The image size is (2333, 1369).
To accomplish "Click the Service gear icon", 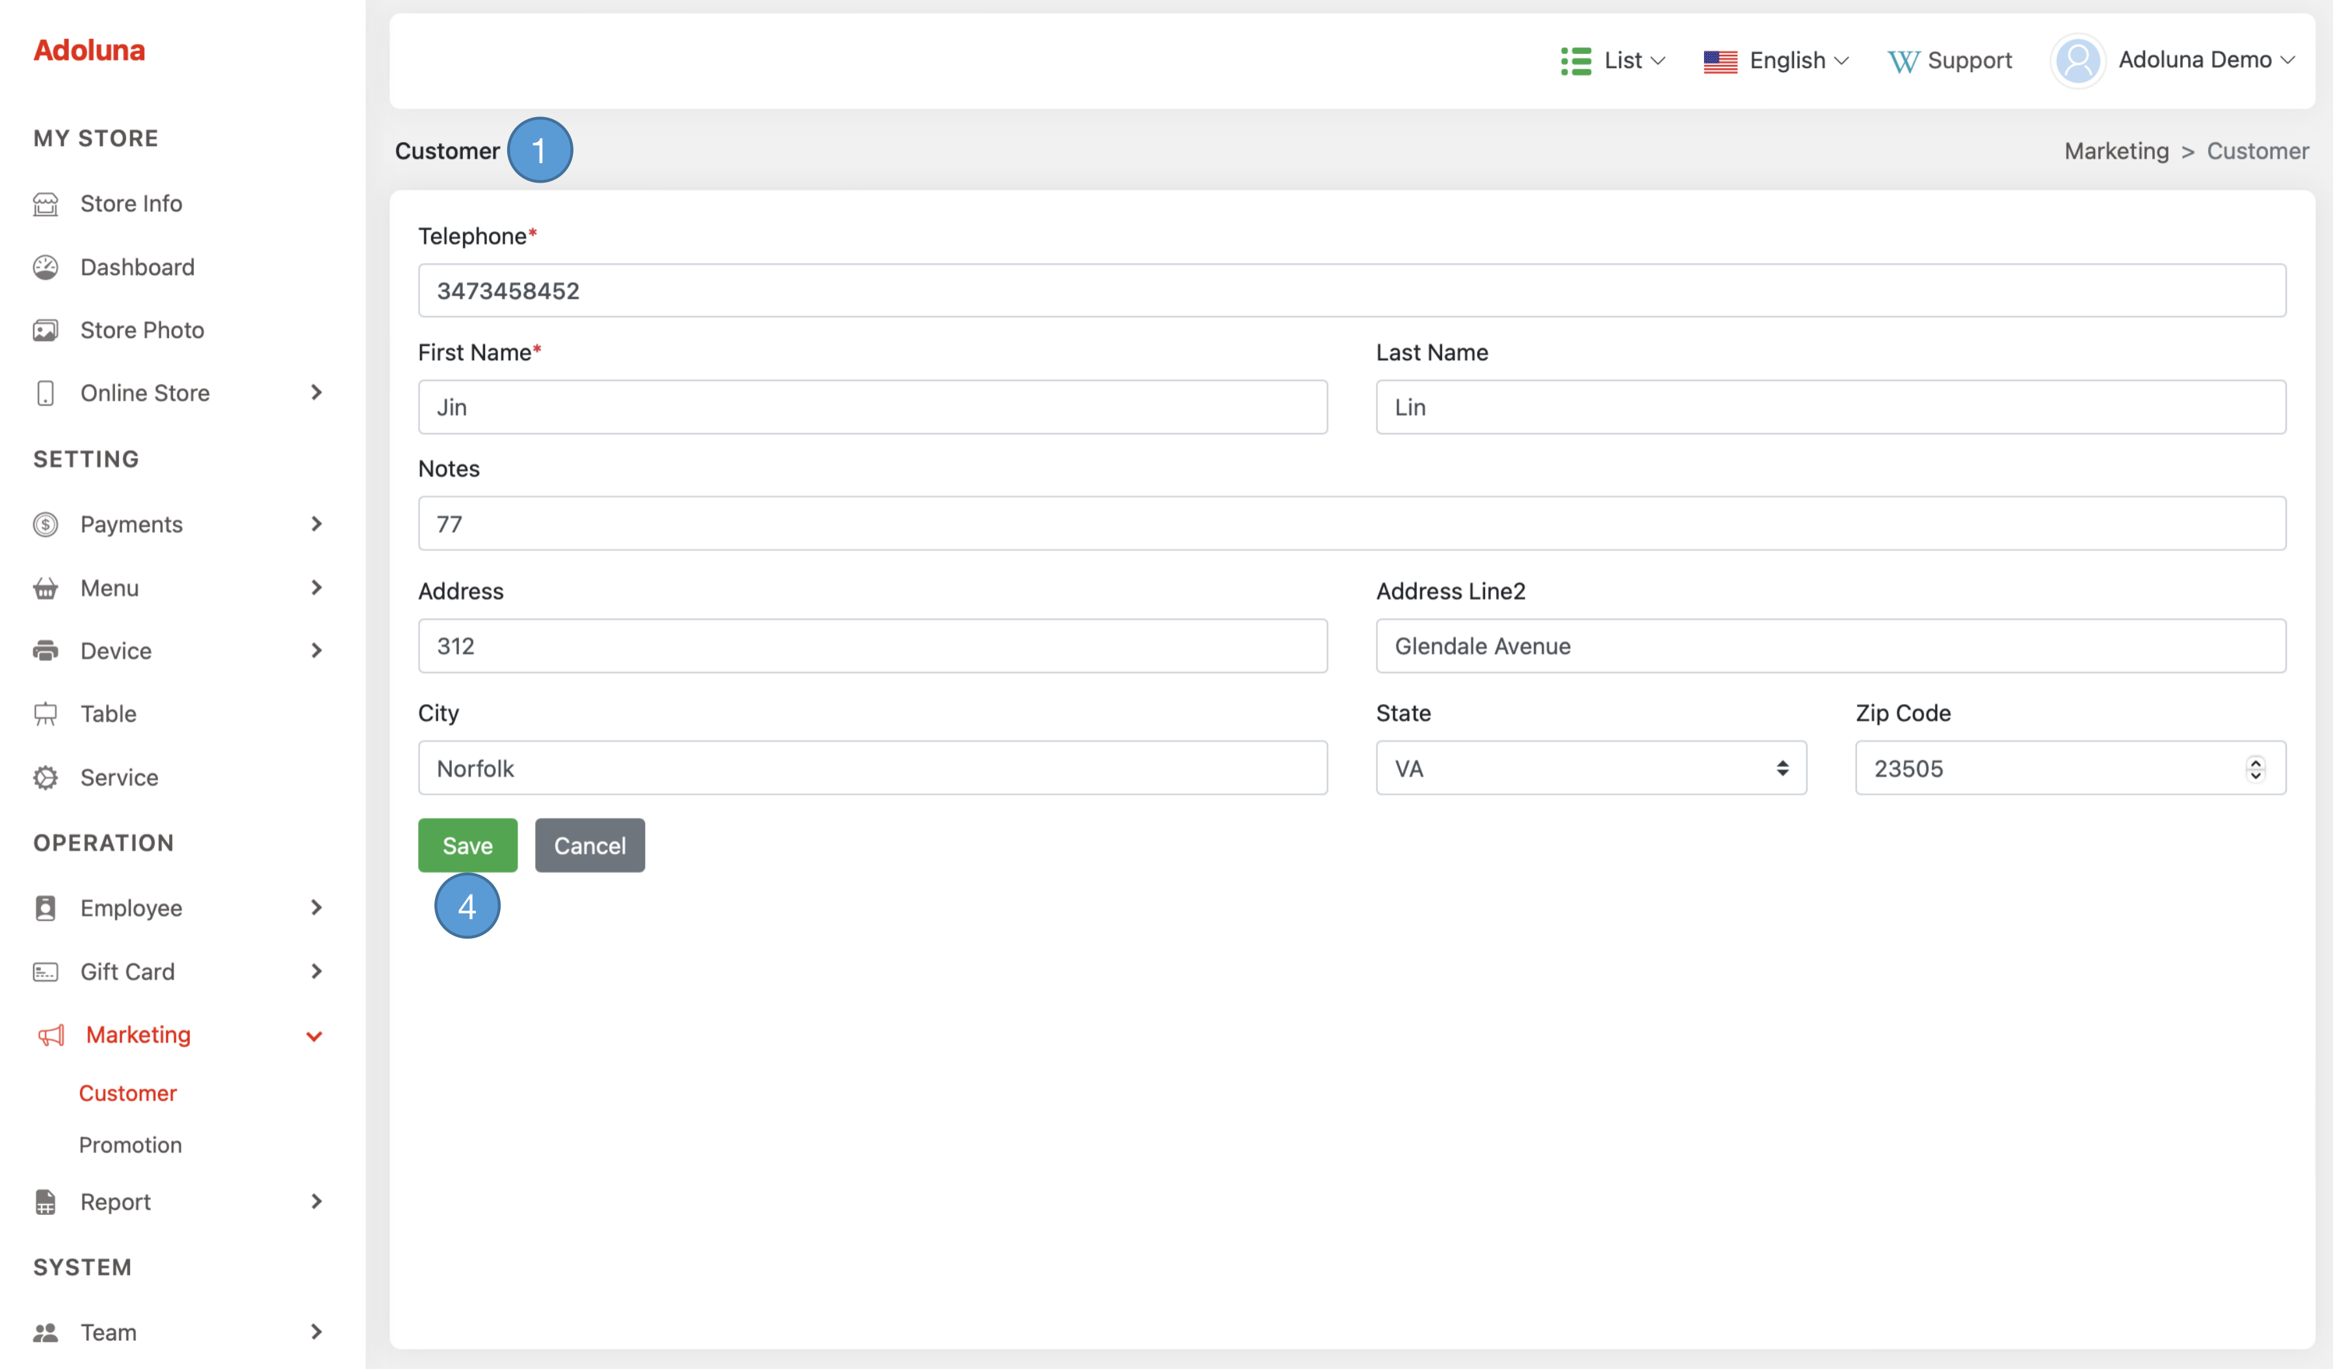I will [46, 777].
